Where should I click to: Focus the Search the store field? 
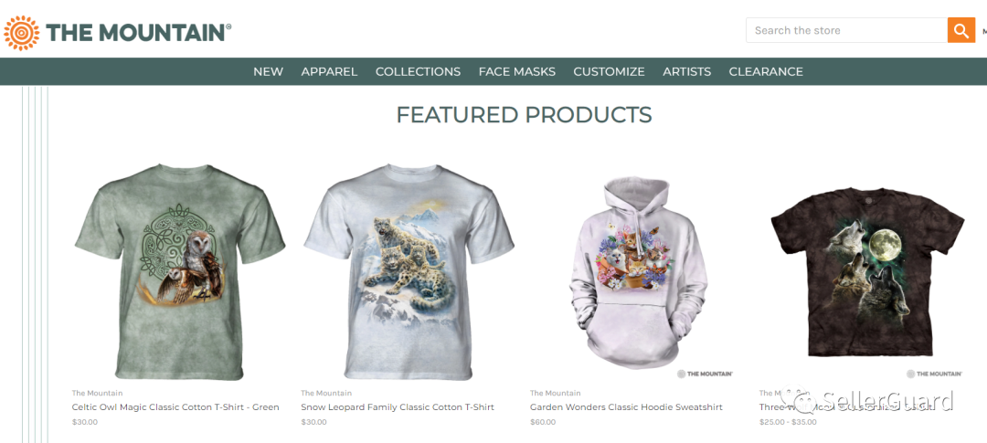(846, 30)
